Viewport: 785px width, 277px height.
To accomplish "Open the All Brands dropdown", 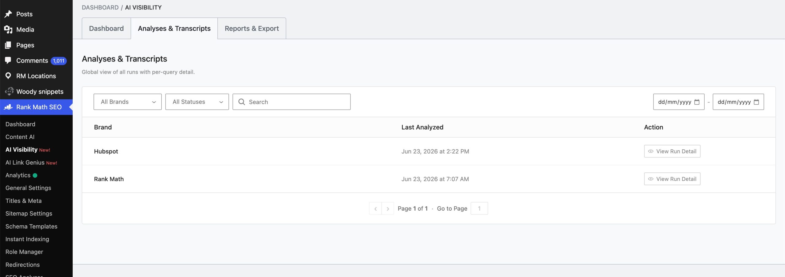I will click(128, 102).
